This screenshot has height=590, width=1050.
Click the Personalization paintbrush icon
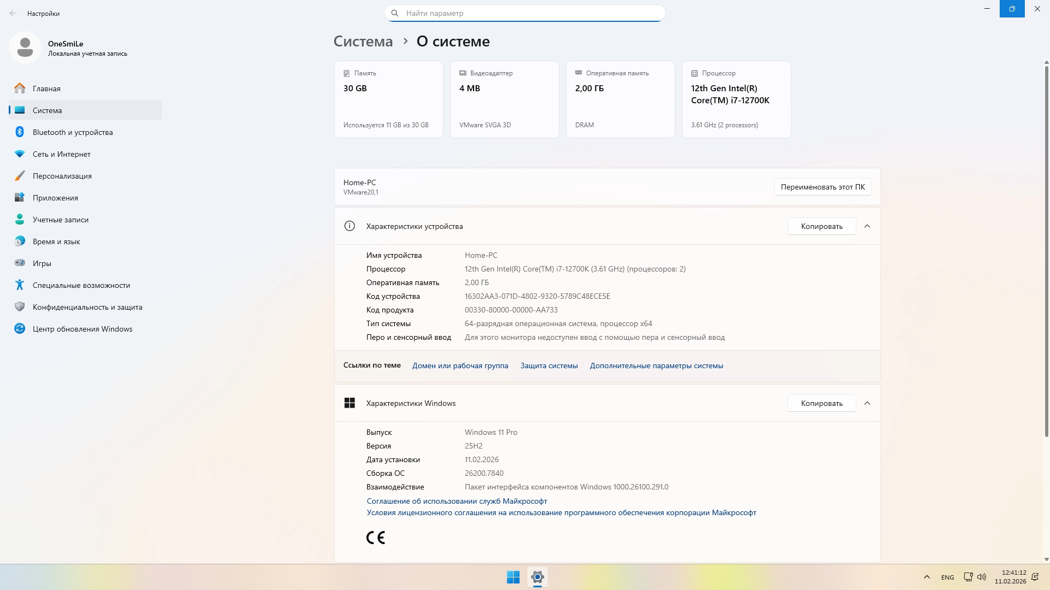tap(20, 176)
